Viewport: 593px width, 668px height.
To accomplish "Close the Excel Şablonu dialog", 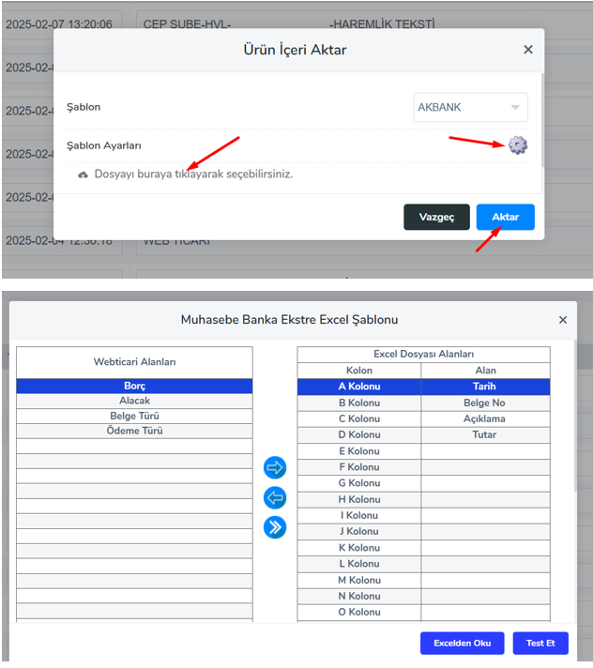I will 563,320.
